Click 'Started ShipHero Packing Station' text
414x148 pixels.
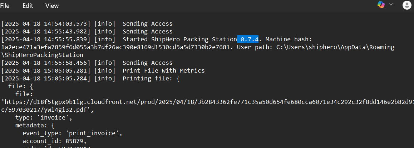click(179, 39)
